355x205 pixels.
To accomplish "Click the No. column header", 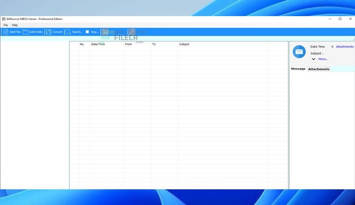I will 84,44.
